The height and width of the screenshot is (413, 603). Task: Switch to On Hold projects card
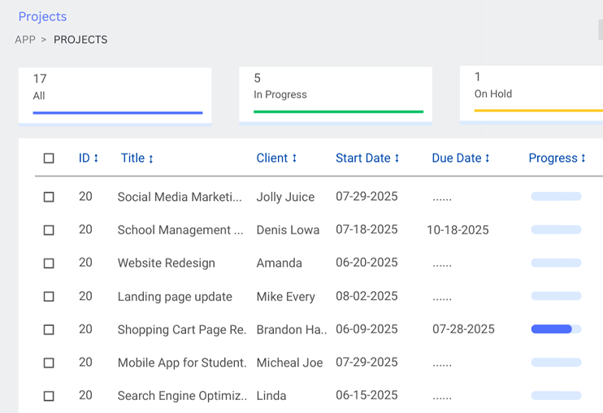pos(531,95)
